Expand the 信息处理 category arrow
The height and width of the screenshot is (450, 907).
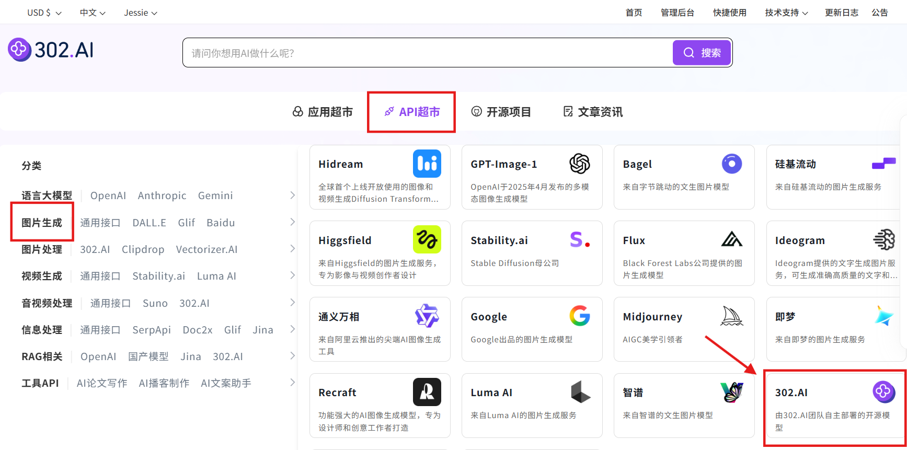pos(293,329)
